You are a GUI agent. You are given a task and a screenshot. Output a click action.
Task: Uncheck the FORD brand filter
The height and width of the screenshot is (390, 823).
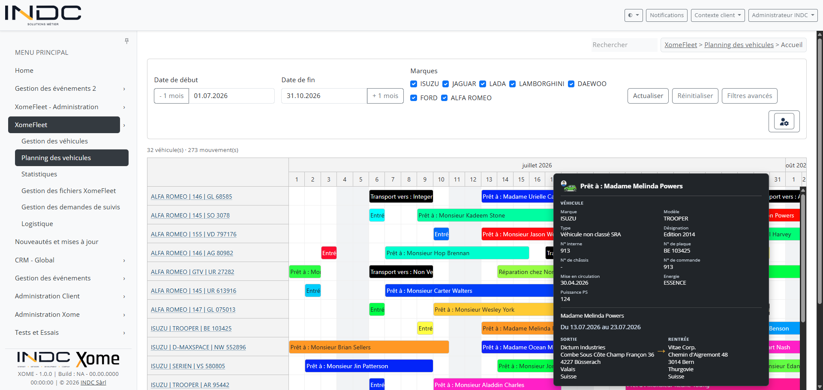point(414,98)
